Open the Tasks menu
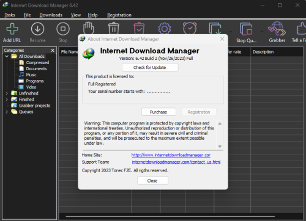 tap(10, 15)
